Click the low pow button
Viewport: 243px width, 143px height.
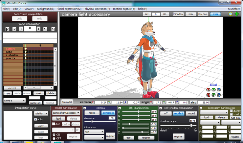point(203,14)
